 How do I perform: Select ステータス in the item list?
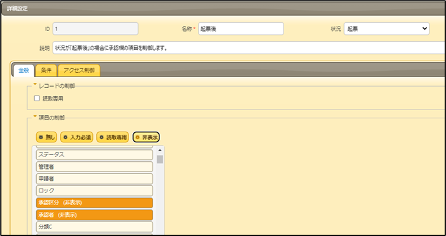[94, 155]
